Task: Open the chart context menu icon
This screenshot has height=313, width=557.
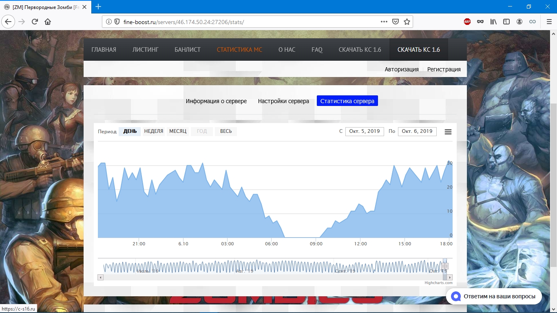Action: pos(448,132)
